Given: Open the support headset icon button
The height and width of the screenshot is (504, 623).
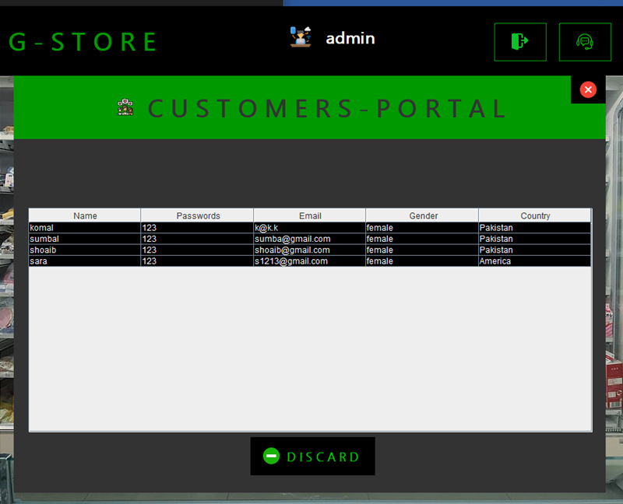Looking at the screenshot, I should [585, 42].
